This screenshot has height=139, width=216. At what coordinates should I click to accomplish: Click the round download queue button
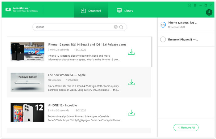pyautogui.click(x=209, y=12)
